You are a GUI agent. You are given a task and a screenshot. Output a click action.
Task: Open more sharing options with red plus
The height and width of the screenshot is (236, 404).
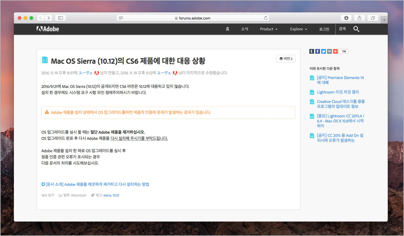(335, 51)
